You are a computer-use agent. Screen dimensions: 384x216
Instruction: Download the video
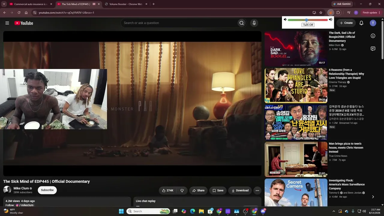pos(240,190)
